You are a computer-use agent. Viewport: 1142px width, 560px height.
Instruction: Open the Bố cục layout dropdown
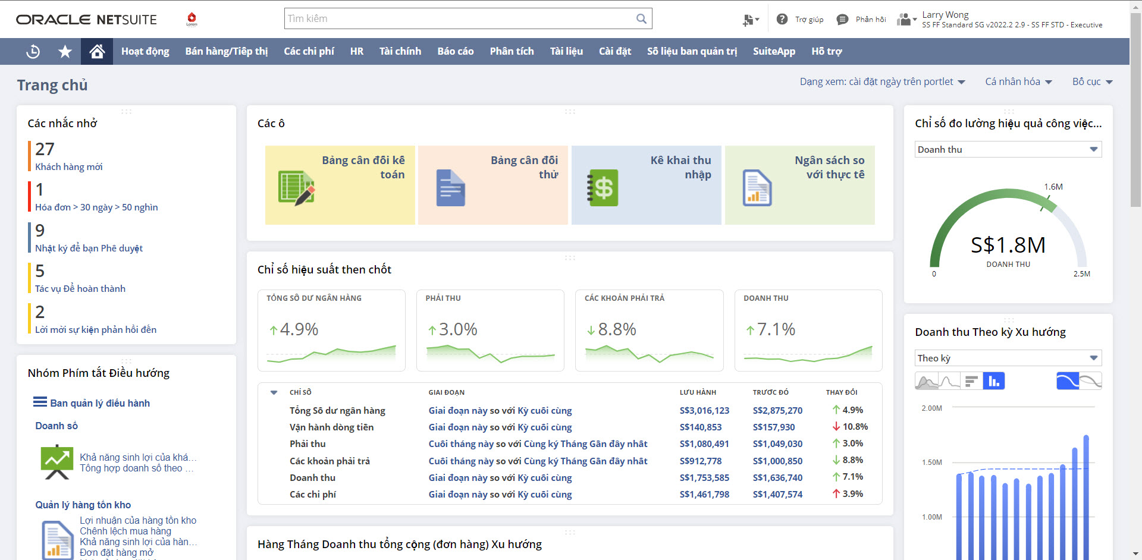1092,82
